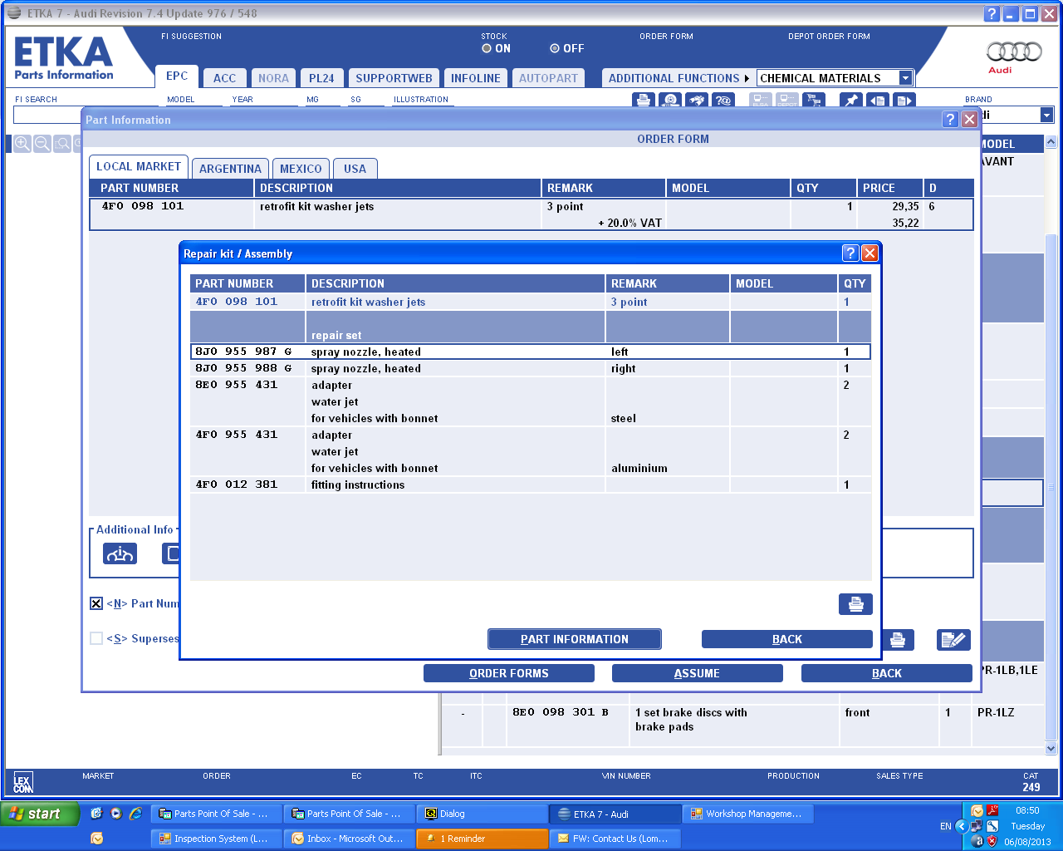The height and width of the screenshot is (851, 1063).
Task: Click the handshake icon in main toolbar
Action: [x=697, y=101]
